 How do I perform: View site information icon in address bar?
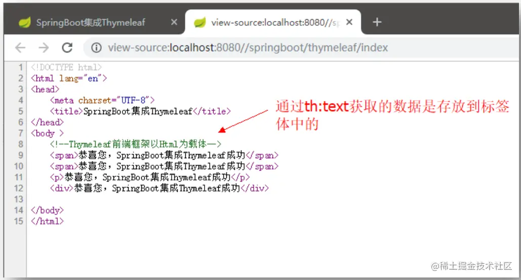96,48
